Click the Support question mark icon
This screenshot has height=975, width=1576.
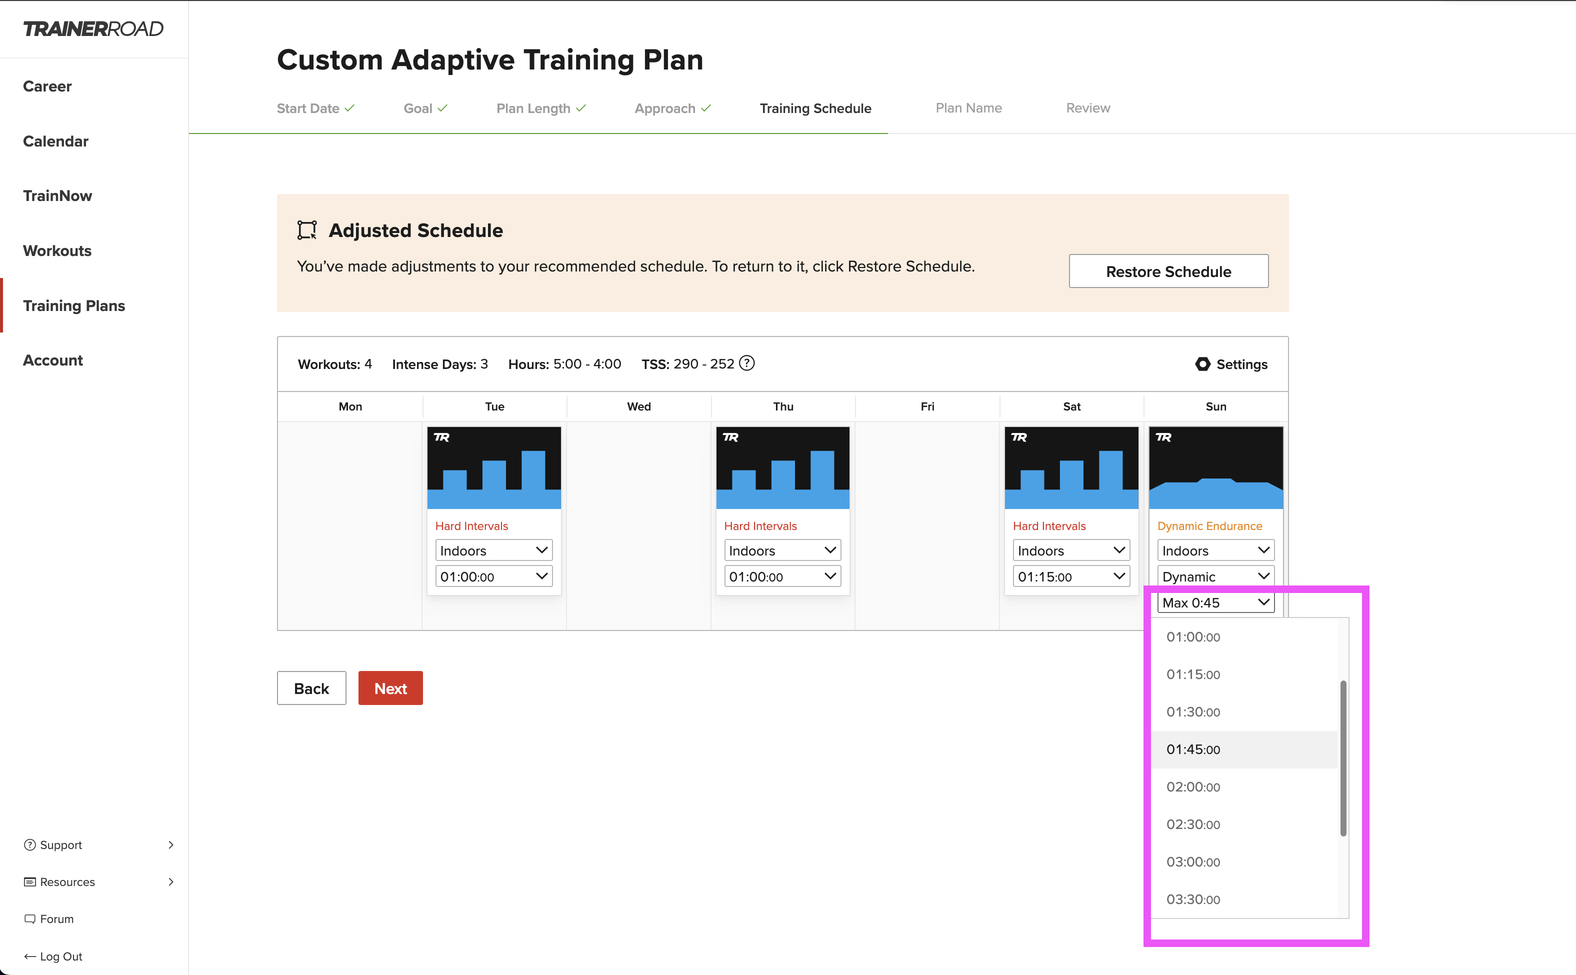pyautogui.click(x=29, y=844)
